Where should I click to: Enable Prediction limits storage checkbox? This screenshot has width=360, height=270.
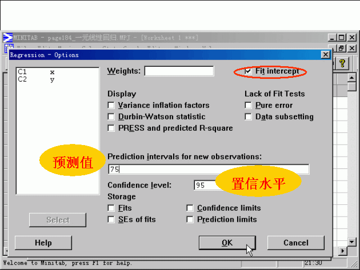pyautogui.click(x=190, y=219)
